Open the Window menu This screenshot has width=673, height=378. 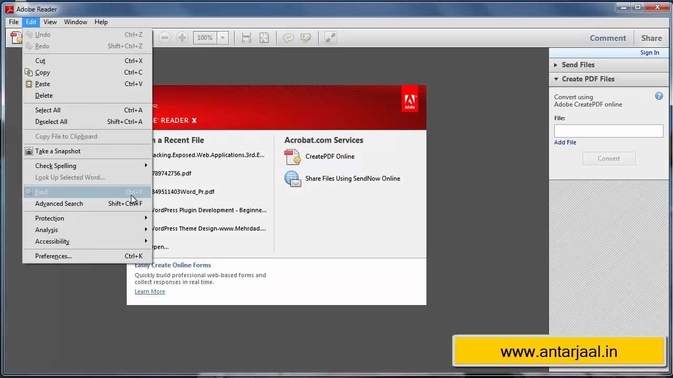[76, 22]
